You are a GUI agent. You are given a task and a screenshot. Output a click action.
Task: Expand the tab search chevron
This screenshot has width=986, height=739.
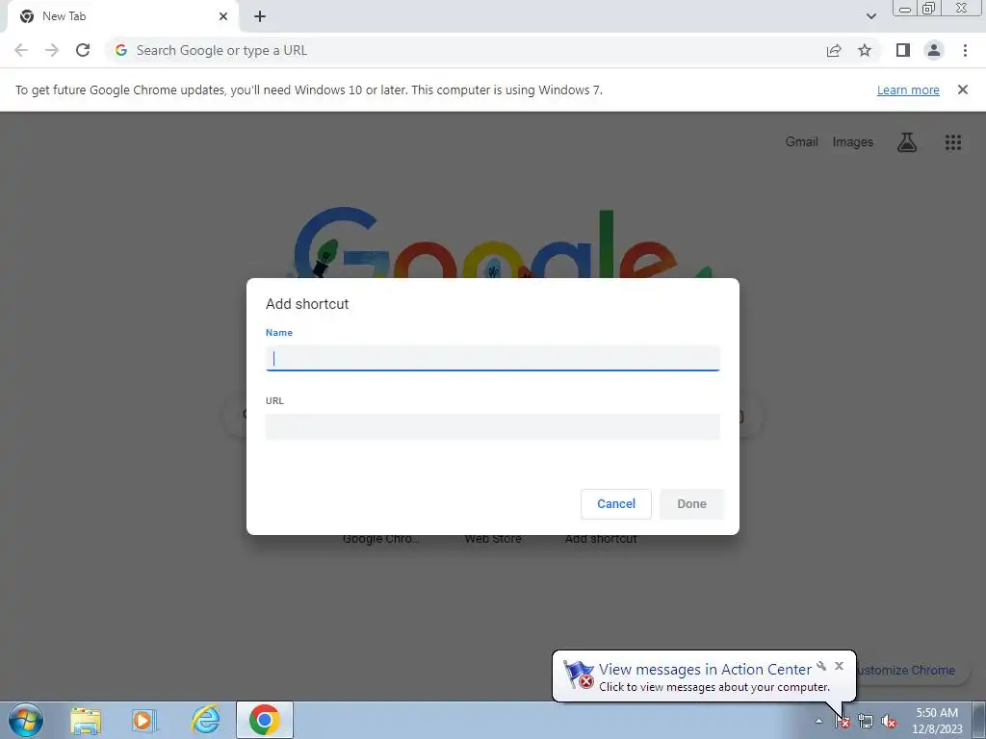coord(870,16)
